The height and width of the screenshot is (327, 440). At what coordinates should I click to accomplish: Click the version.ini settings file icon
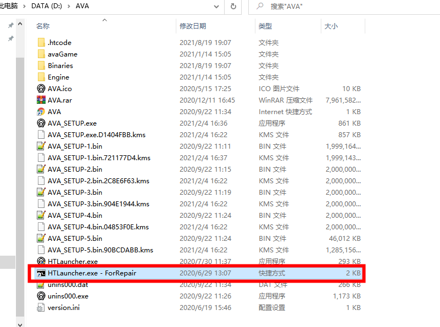click(x=41, y=307)
